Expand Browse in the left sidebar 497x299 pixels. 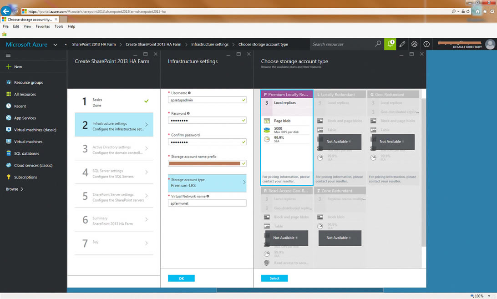coord(15,189)
